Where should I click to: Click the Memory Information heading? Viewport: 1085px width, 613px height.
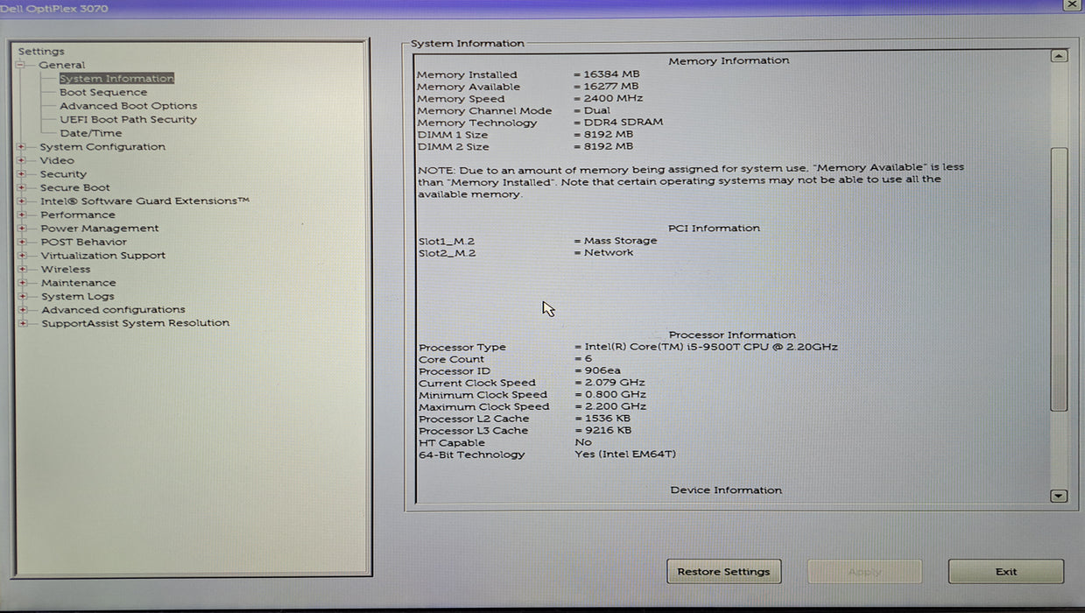(729, 61)
